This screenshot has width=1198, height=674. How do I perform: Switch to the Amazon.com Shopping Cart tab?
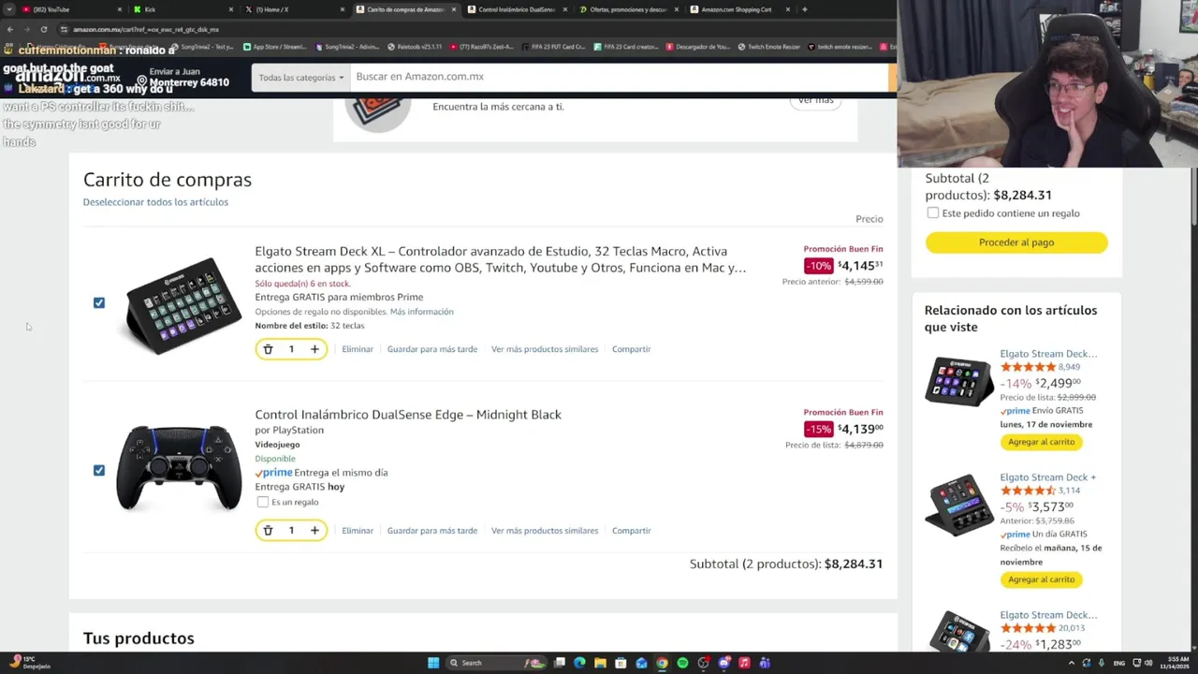(x=739, y=9)
